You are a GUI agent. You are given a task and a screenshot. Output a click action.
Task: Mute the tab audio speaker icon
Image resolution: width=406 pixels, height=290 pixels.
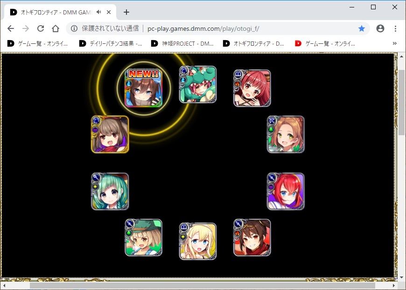click(98, 12)
